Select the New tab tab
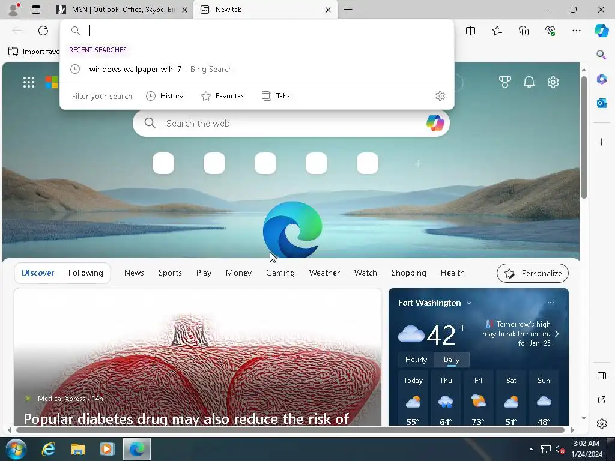This screenshot has width=615, height=461. pyautogui.click(x=265, y=10)
